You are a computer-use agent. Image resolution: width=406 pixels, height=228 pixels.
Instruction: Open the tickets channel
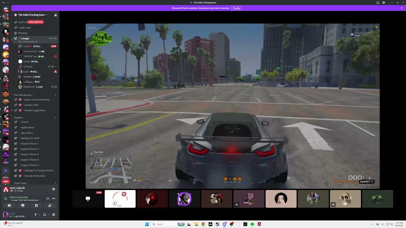[36, 122]
